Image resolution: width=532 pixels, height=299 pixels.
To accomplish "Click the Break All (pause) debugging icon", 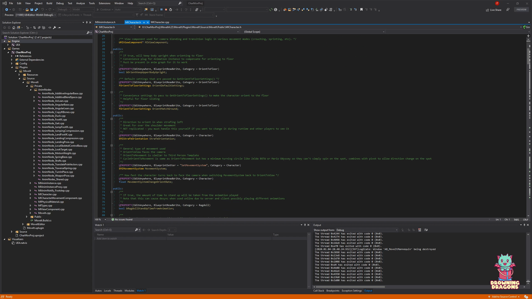I will [161, 10].
